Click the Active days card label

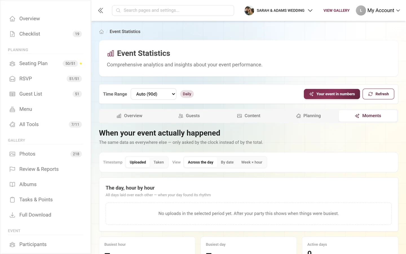[x=317, y=244]
